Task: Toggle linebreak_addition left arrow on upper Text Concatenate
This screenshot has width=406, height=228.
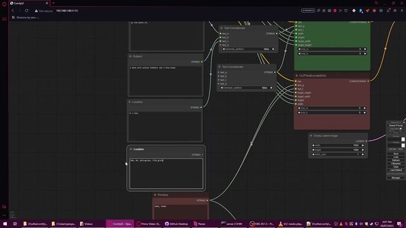Action: click(223, 49)
